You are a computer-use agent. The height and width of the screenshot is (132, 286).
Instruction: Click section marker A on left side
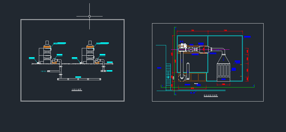162,86
